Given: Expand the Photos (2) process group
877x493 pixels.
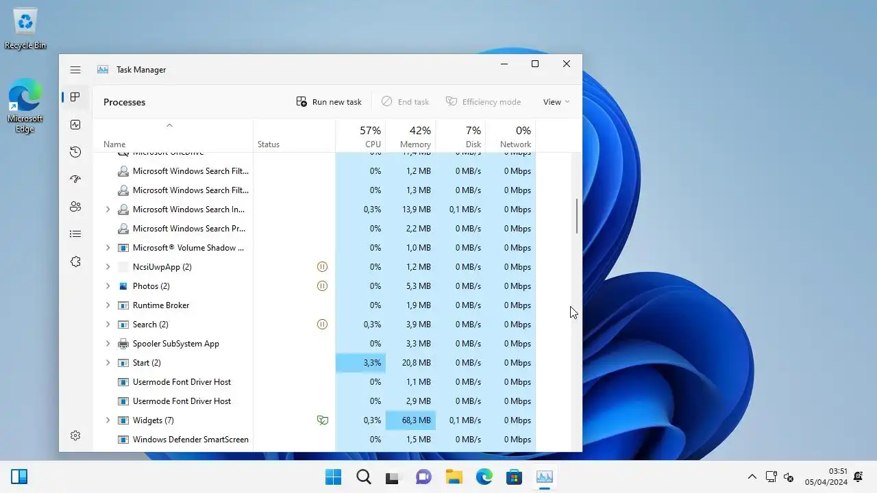Looking at the screenshot, I should coord(108,286).
